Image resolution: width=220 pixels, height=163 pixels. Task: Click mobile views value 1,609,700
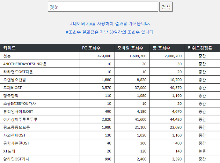click(x=138, y=56)
